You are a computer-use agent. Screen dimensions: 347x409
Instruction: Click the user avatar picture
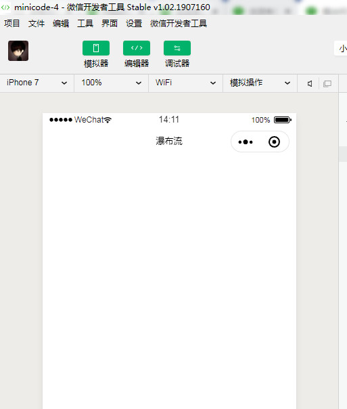point(18,51)
